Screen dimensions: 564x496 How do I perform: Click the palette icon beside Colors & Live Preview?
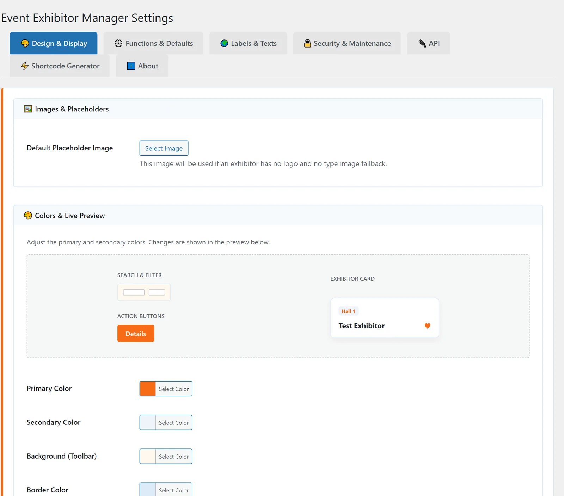point(28,216)
